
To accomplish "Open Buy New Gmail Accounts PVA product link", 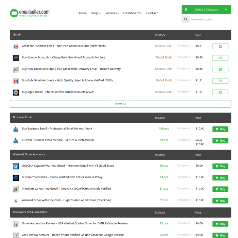I will (71, 69).
